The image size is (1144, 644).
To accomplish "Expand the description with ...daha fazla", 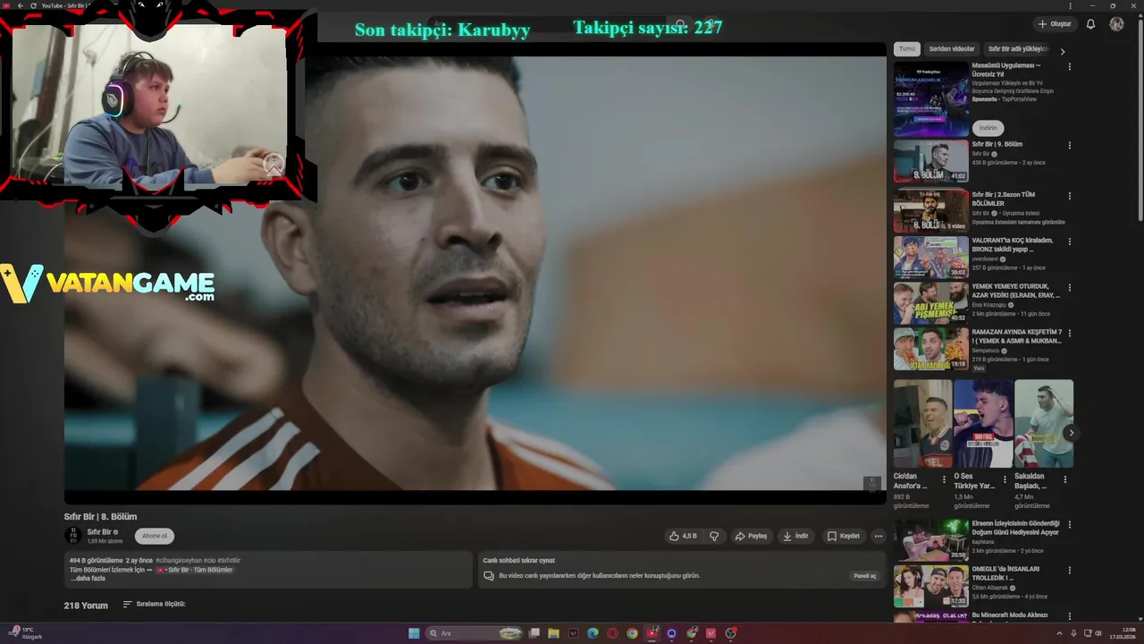I will [x=88, y=579].
